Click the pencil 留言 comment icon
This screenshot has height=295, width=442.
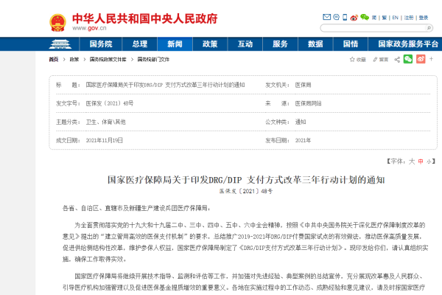380,59
